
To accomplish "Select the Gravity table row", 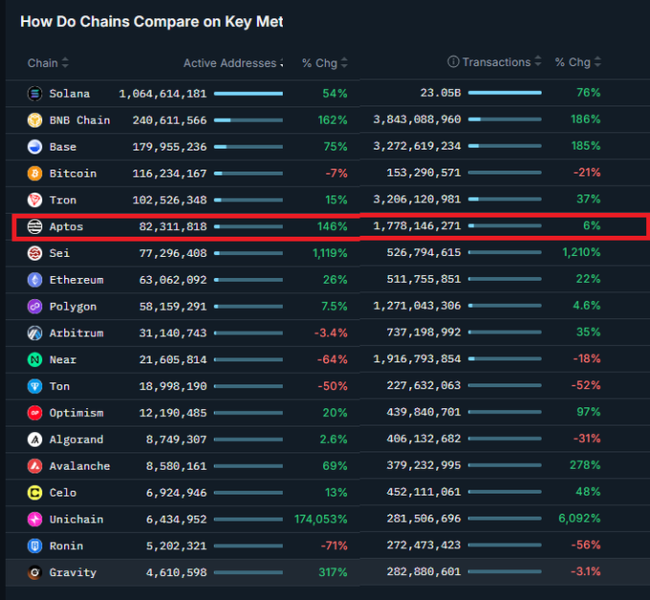I will [x=325, y=572].
